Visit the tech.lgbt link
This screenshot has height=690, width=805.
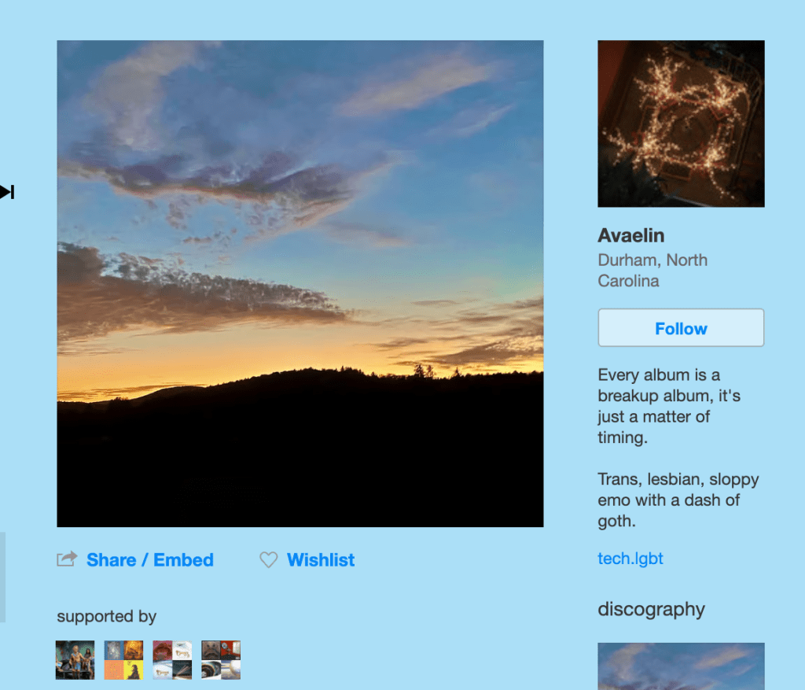tap(630, 559)
